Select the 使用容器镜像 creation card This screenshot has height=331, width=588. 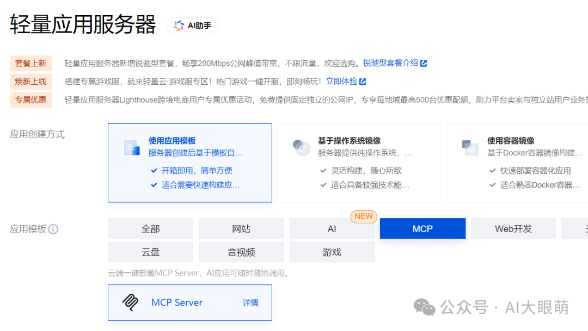(518, 163)
